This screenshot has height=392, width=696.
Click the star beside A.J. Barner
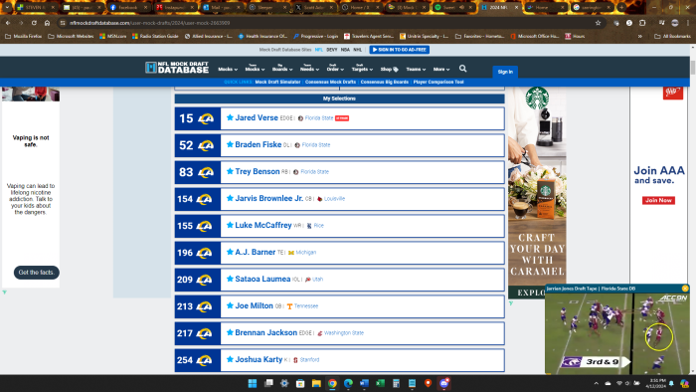[x=230, y=252]
